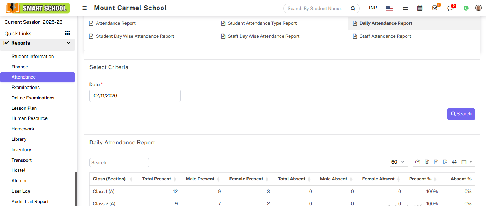
Task: Open Hostel reports in sidebar
Action: [x=18, y=170]
